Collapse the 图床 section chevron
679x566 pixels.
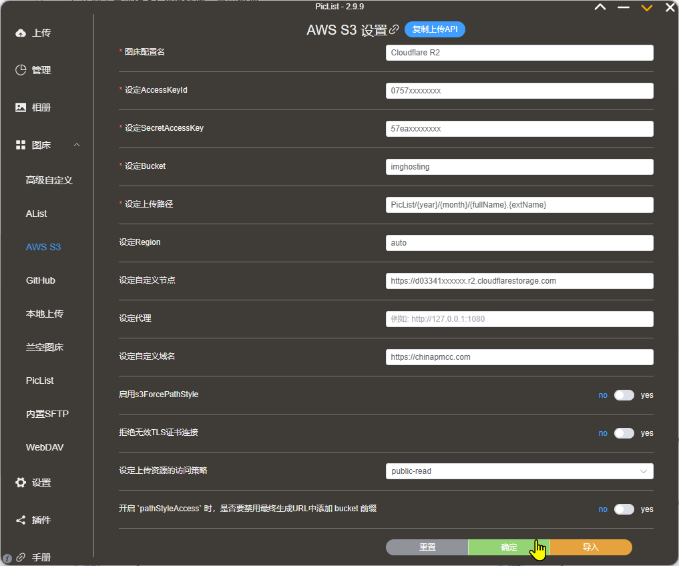pos(77,145)
